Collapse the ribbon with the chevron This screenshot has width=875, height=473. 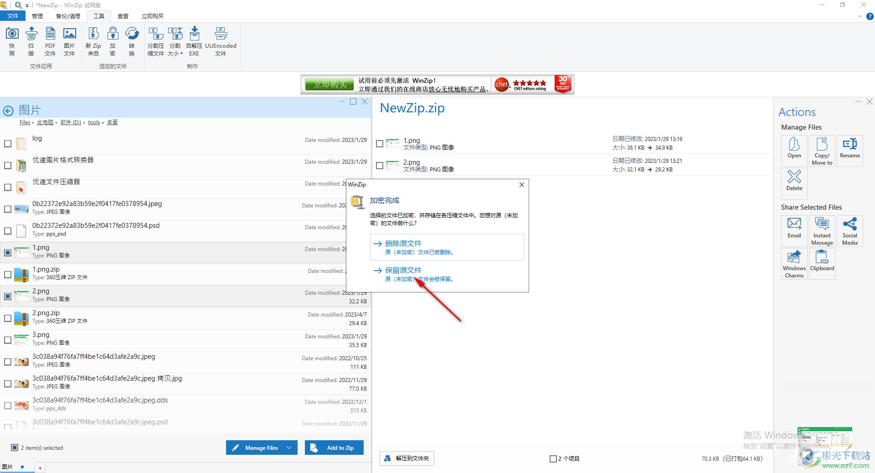point(860,16)
